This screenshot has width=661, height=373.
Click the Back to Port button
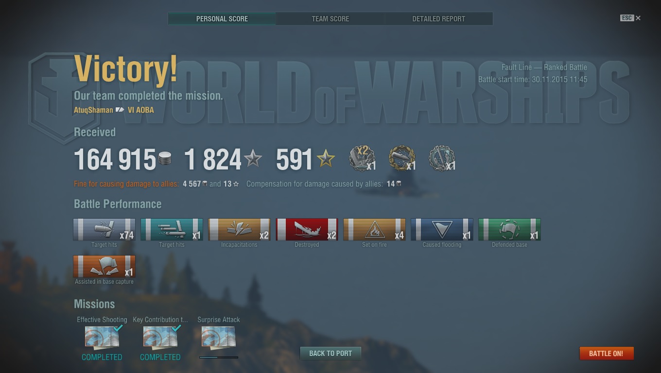(330, 354)
